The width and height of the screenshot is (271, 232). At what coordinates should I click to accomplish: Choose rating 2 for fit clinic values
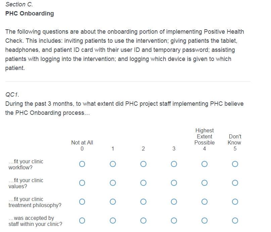[x=143, y=183]
